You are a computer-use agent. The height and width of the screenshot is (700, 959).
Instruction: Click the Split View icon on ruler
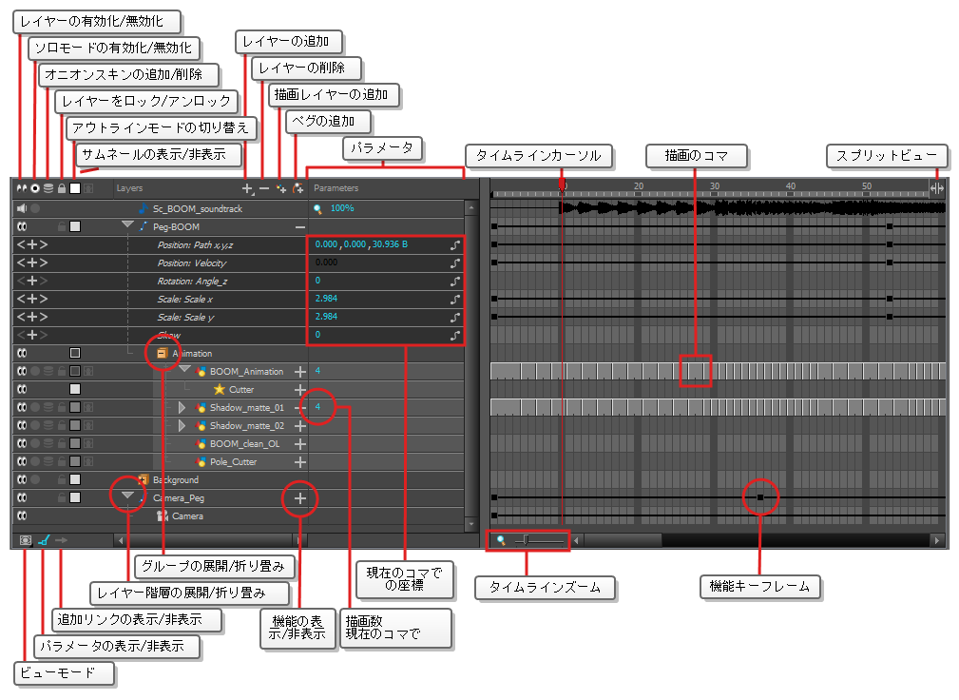(x=937, y=188)
